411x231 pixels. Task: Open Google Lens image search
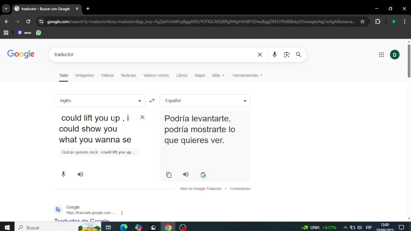click(x=287, y=55)
